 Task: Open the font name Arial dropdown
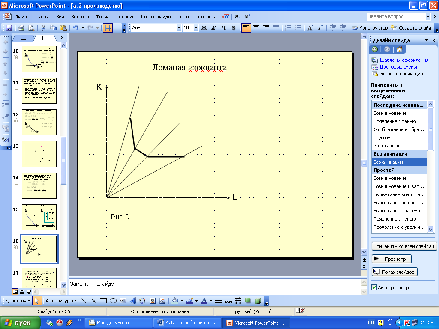pos(179,28)
